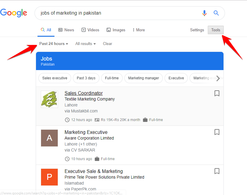Click the microphone voice search icon
Viewport: 247px width, 195px height.
point(204,13)
